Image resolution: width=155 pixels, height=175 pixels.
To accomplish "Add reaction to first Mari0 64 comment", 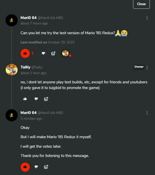I will [x=53, y=53].
